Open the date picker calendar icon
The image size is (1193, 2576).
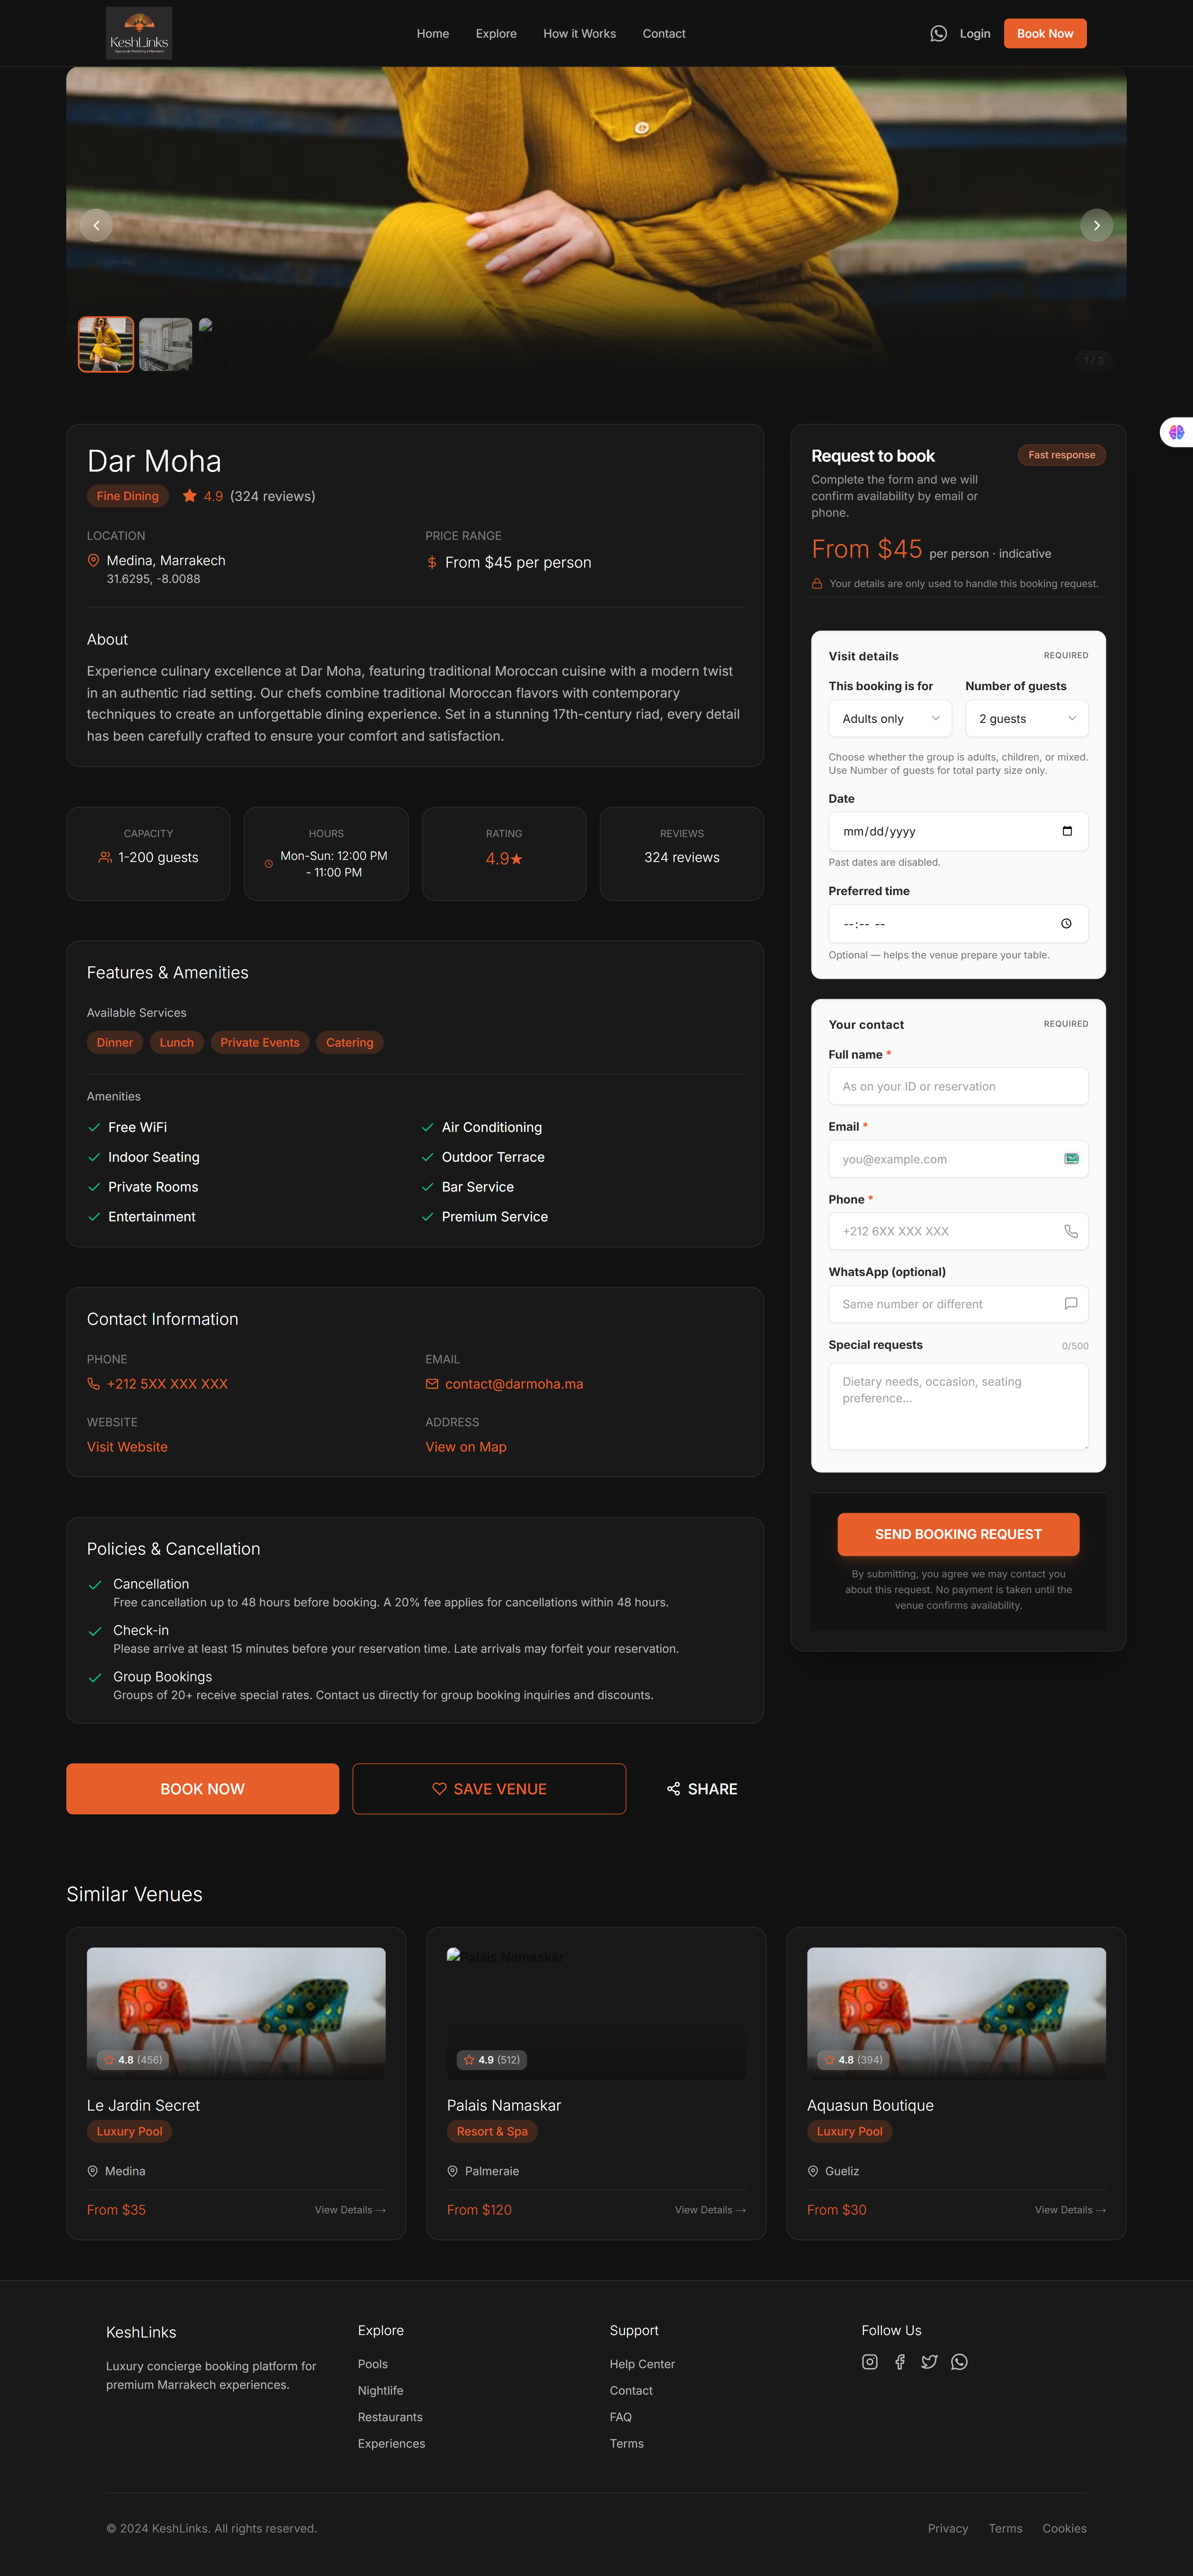pos(1067,831)
